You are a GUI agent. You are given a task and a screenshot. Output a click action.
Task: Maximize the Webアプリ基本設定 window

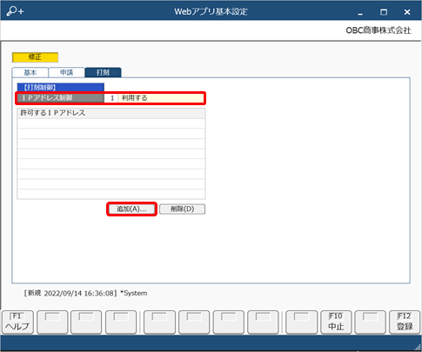(x=384, y=12)
